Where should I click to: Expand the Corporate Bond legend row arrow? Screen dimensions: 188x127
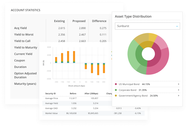coord(178,90)
